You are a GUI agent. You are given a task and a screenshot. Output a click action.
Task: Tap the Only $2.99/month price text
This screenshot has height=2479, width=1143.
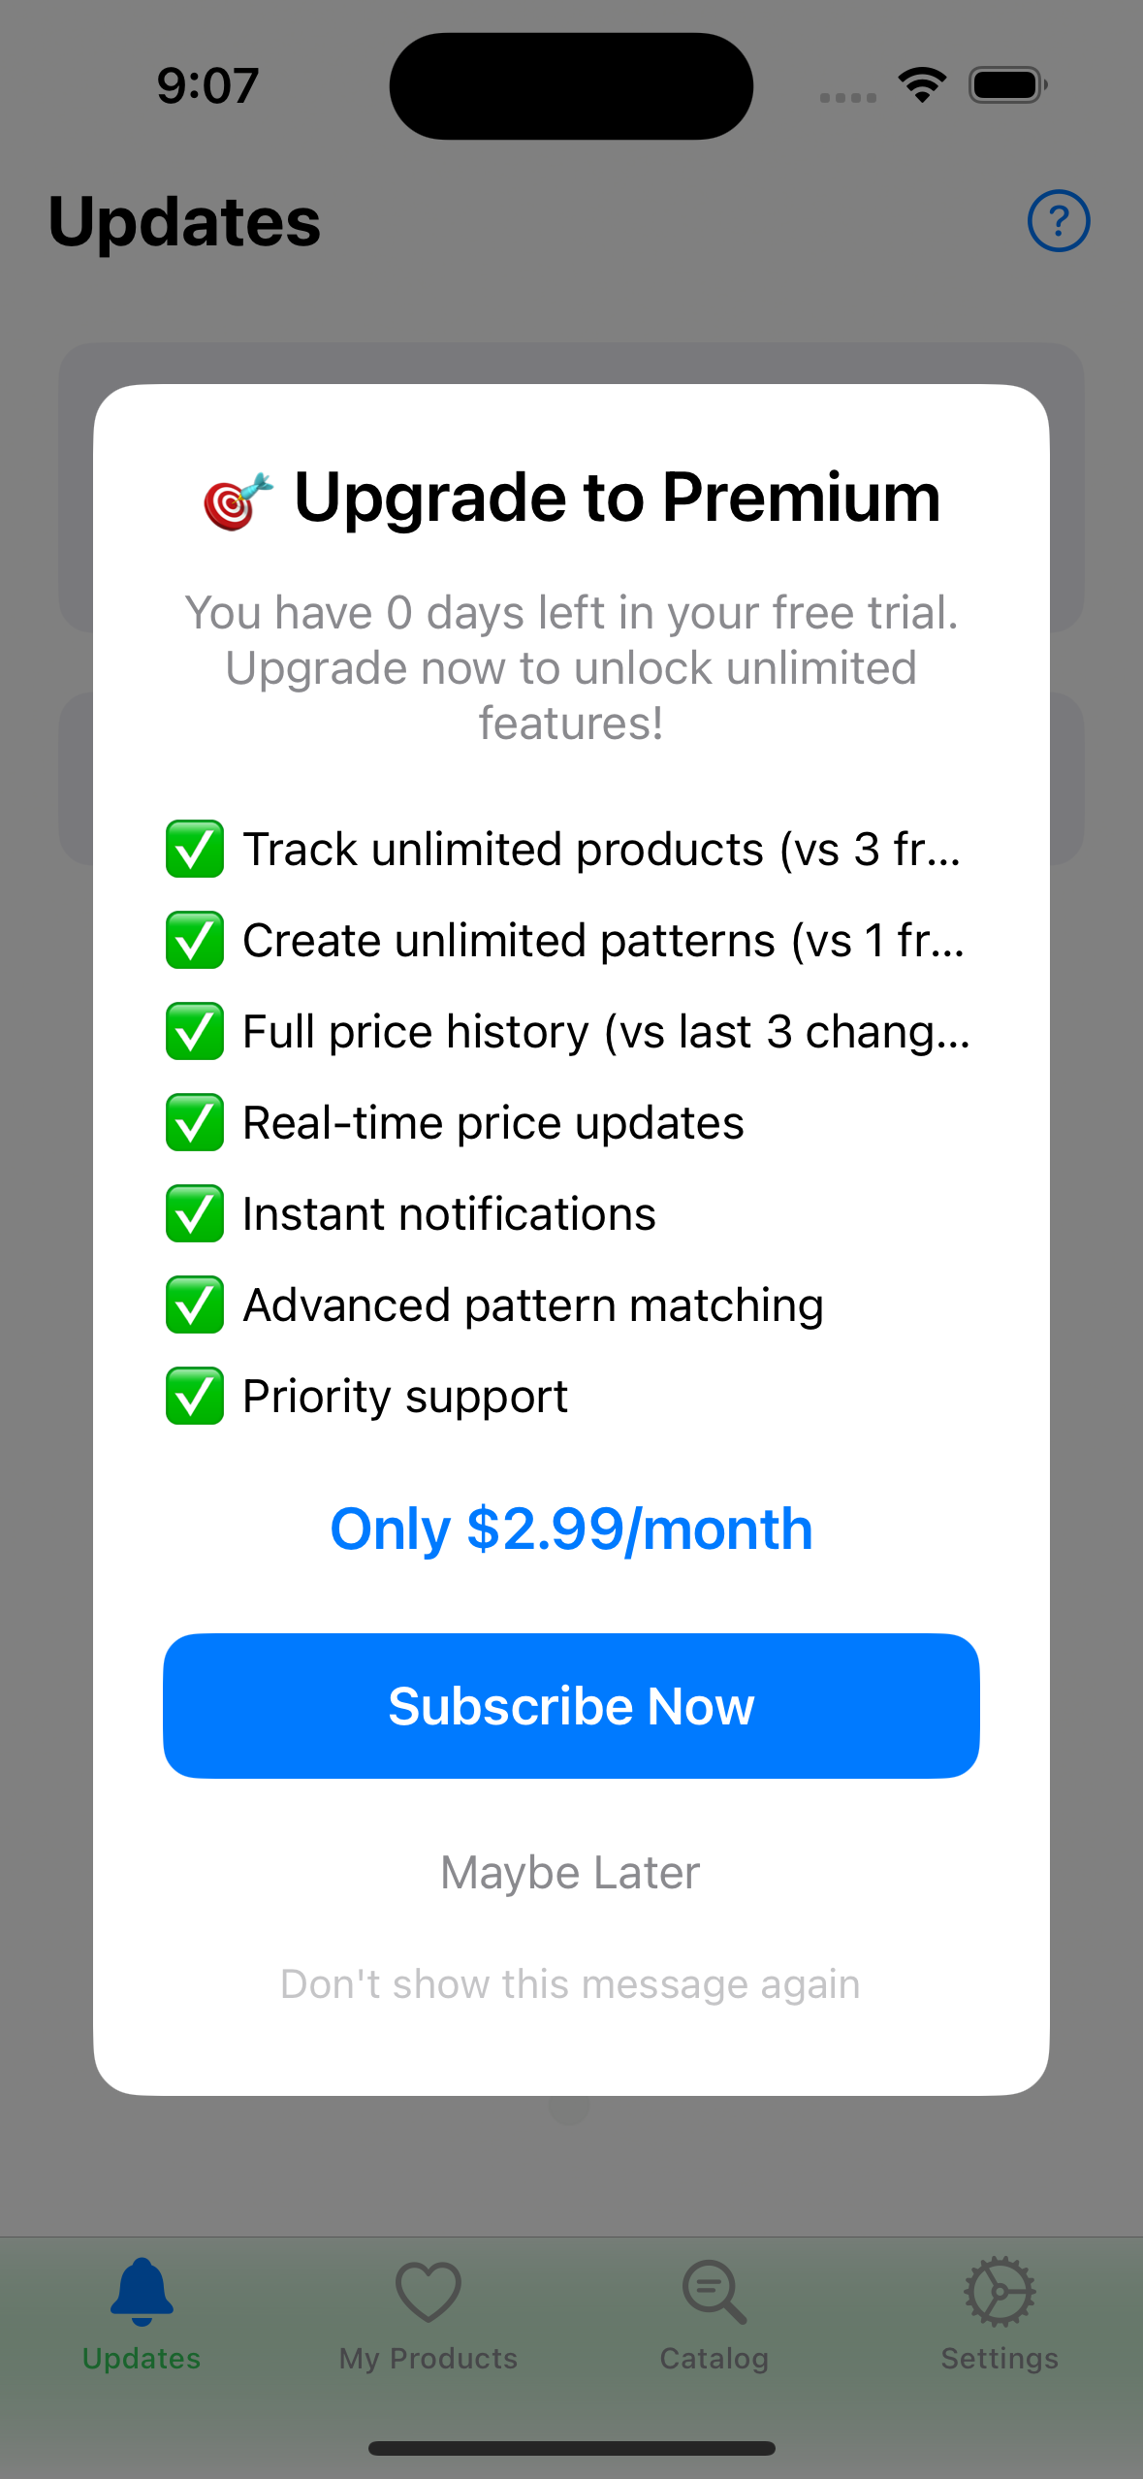tap(571, 1528)
